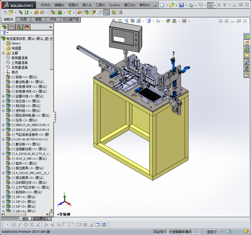
Task: Click the Zoom to Fit icon
Action: (114, 21)
